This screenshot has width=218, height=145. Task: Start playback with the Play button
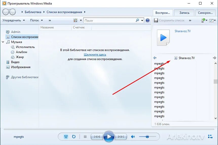109,137
